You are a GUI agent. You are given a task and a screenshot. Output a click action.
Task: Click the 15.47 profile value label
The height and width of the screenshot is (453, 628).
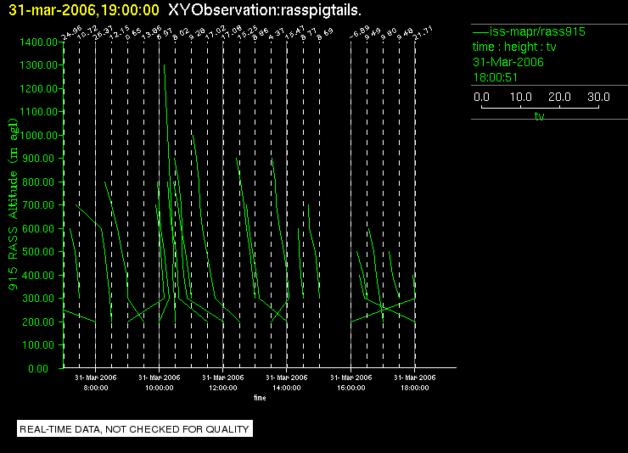(294, 33)
